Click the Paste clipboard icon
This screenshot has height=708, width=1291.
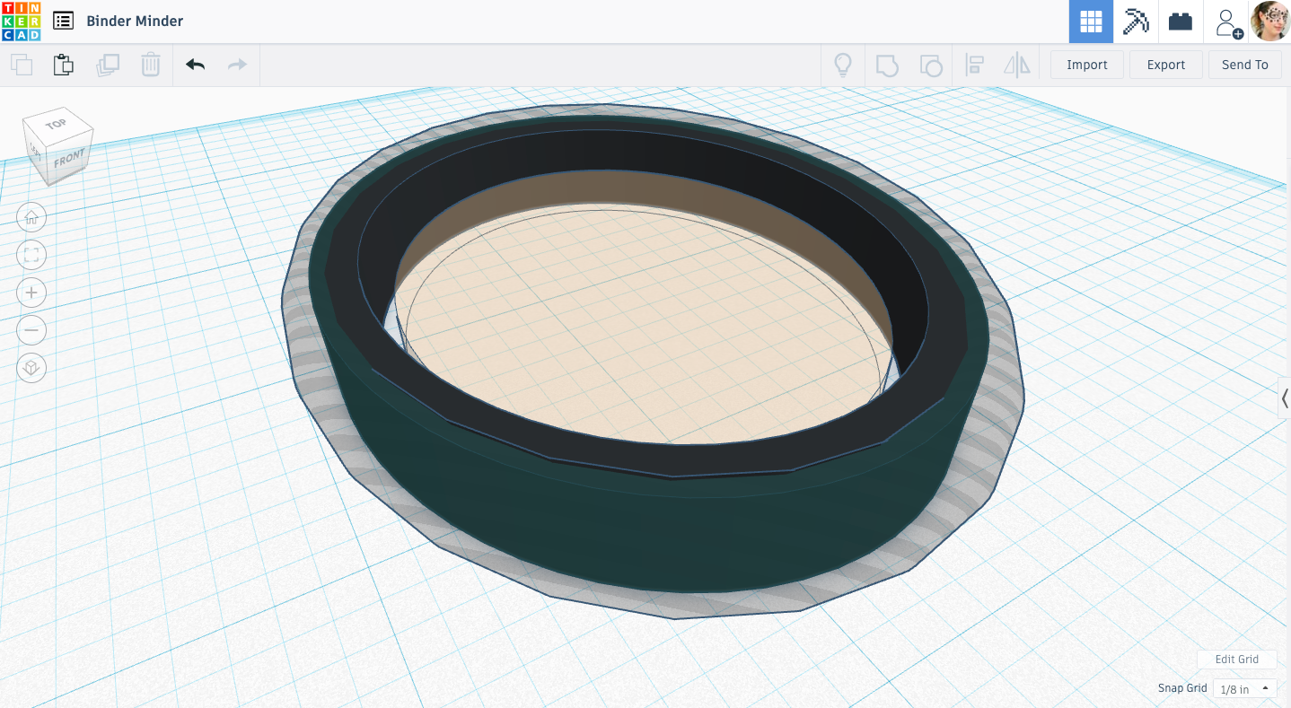[63, 65]
